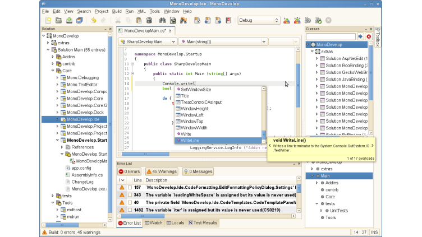Viewport: 422px width, 237px height.
Task: Close the Solution panel
Action: click(x=111, y=29)
